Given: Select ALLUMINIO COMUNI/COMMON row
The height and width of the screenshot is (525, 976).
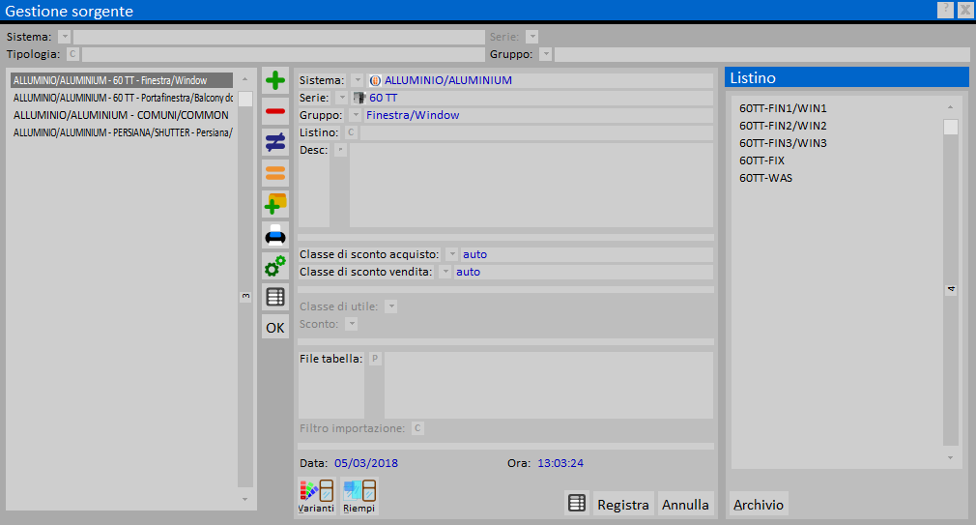Looking at the screenshot, I should (x=122, y=115).
